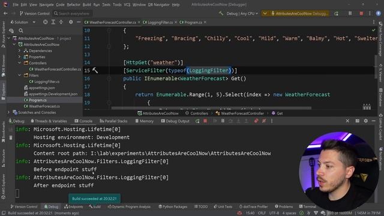
Task: Collapse the AttributesAreCoolNow project node
Action: (14, 44)
